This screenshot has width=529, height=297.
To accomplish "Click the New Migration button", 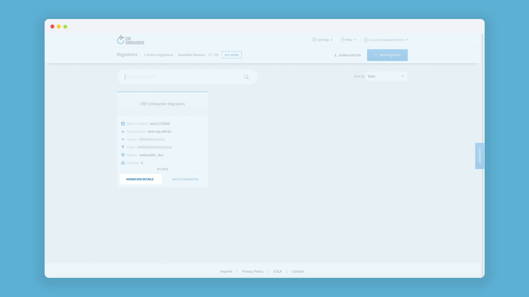I will [x=387, y=55].
